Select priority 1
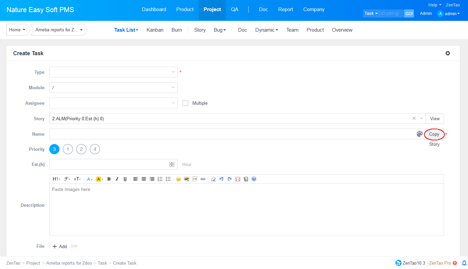 [x=68, y=149]
